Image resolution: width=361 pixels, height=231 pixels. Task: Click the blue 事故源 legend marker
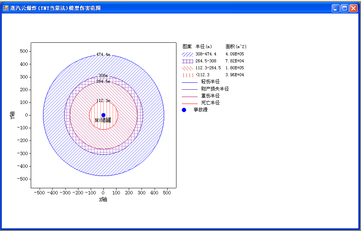click(184, 110)
